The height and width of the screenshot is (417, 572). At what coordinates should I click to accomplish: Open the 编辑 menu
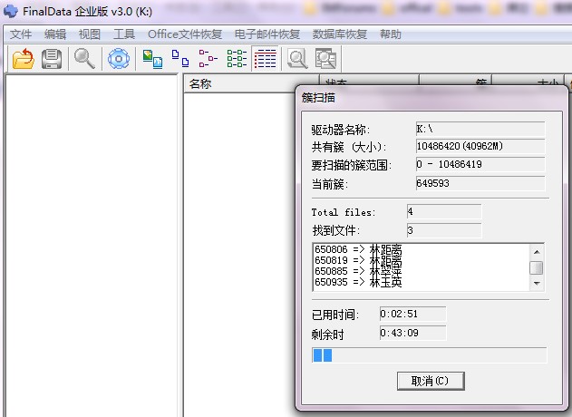pyautogui.click(x=55, y=34)
